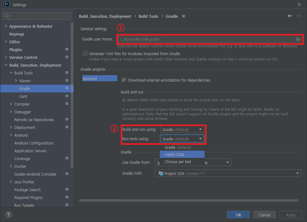Click project-level icon next to Remote Jar Repositories

(x=67, y=119)
